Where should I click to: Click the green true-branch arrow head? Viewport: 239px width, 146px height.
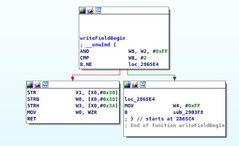(174, 79)
